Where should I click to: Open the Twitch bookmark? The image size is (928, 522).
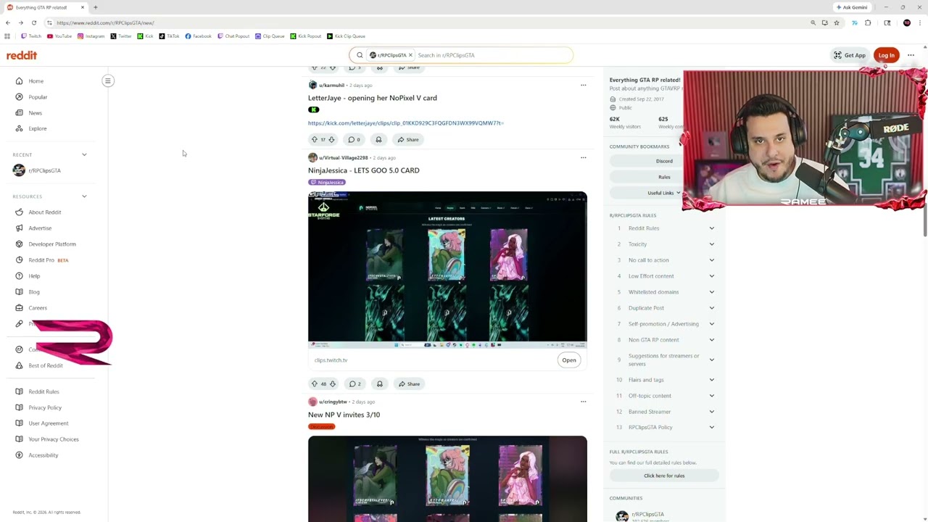pyautogui.click(x=31, y=36)
